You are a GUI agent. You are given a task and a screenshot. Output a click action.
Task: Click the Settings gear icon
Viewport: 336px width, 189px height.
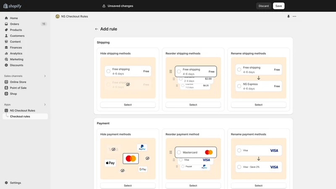tap(6, 183)
